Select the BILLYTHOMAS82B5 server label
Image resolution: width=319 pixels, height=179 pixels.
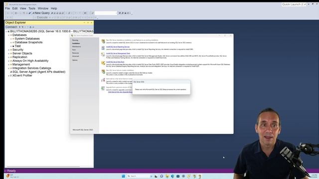click(x=52, y=31)
